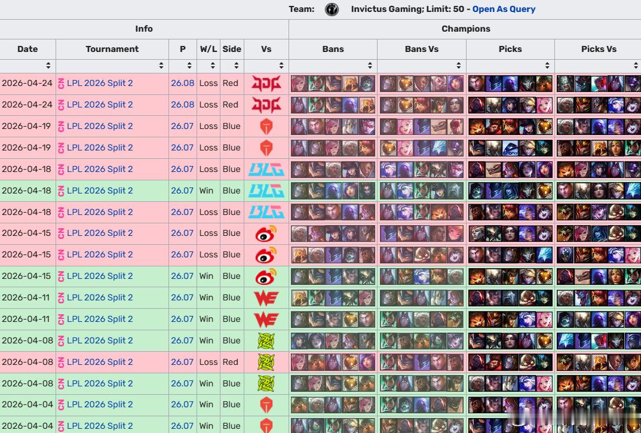Viewport: 641px width, 433px height.
Task: Open the Open As Query link
Action: click(504, 9)
